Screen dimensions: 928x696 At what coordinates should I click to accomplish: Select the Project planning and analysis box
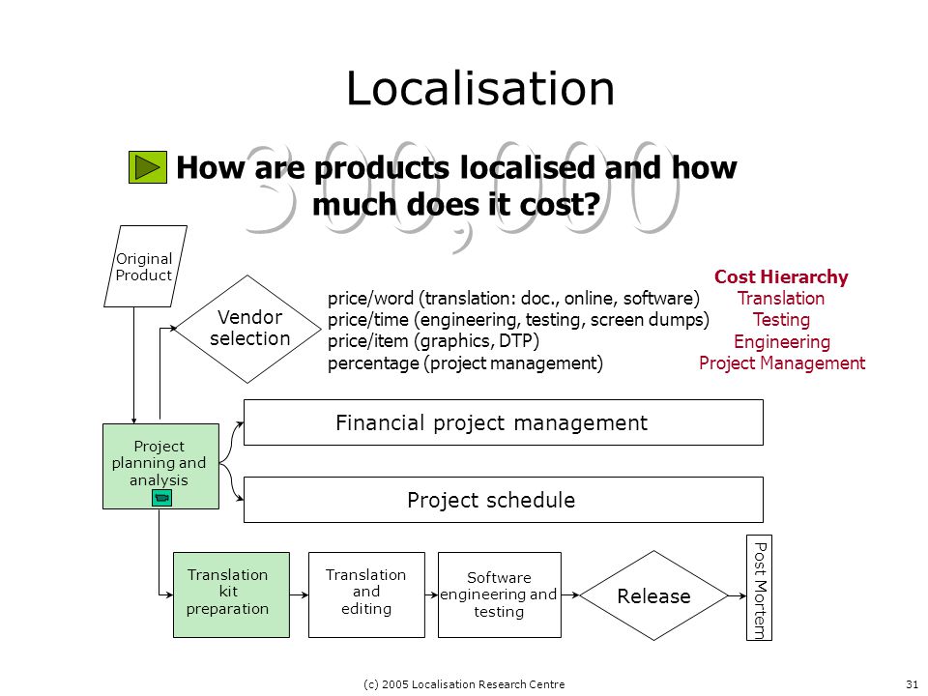(x=161, y=466)
